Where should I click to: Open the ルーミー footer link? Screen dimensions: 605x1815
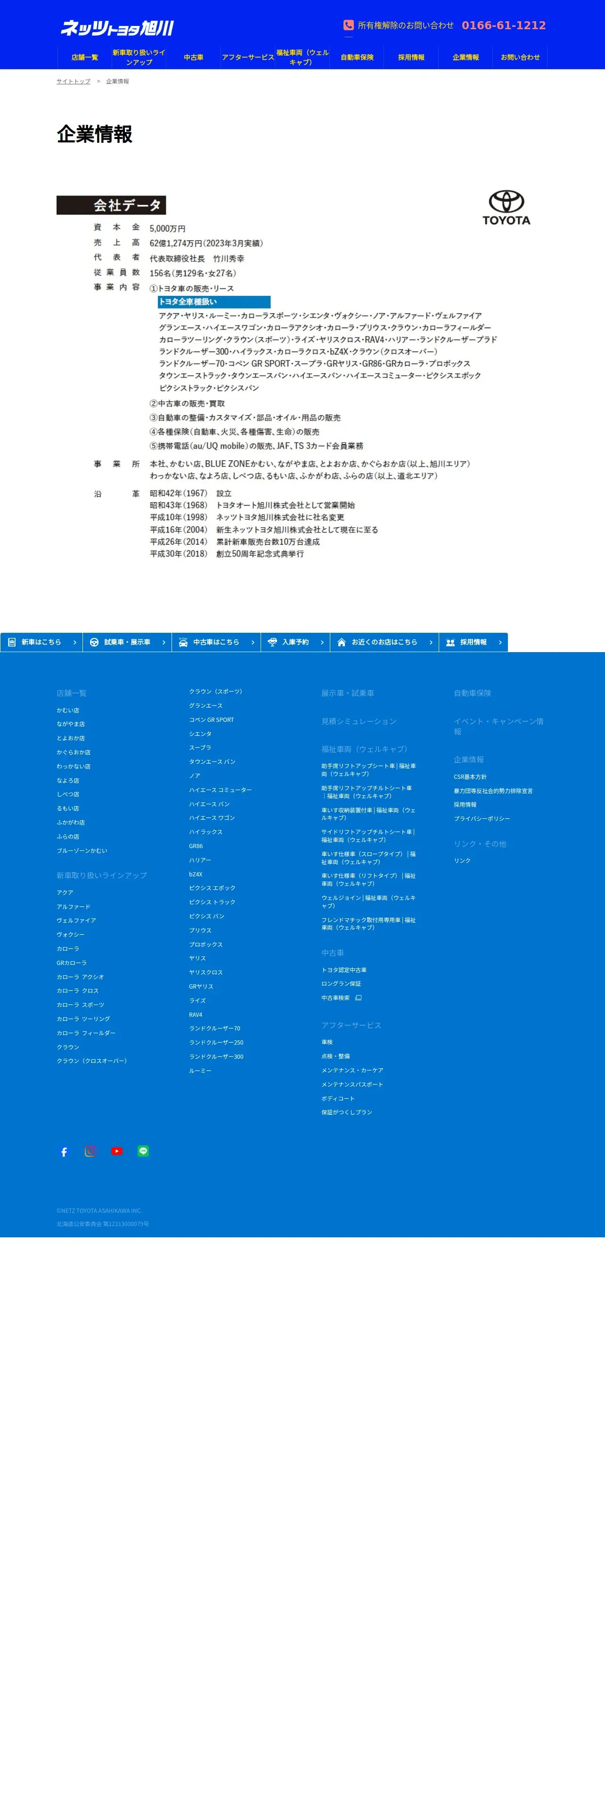200,1071
